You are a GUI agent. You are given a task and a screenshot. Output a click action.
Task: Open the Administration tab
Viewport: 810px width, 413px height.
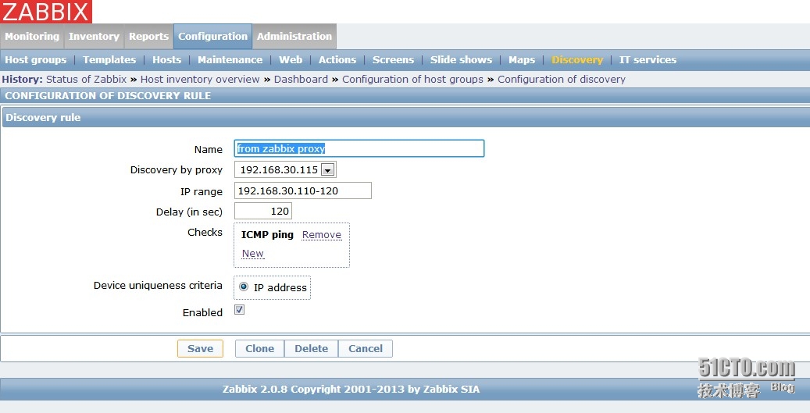294,37
